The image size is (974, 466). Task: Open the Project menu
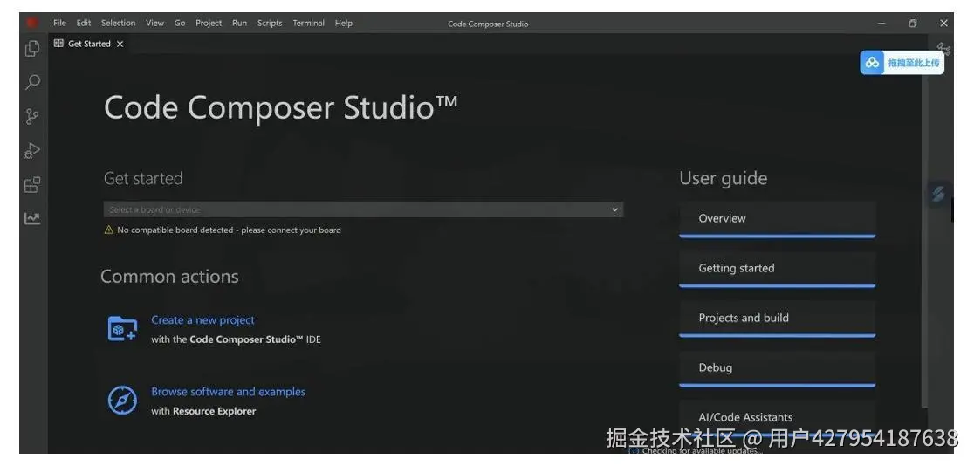click(x=209, y=23)
